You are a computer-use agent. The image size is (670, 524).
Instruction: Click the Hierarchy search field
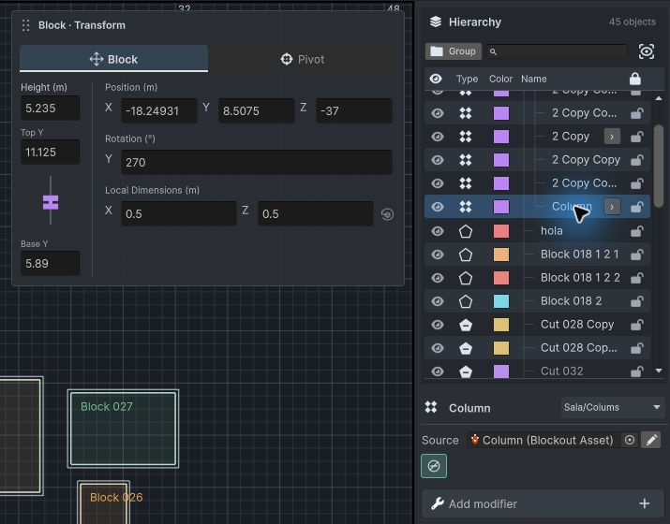[x=558, y=51]
